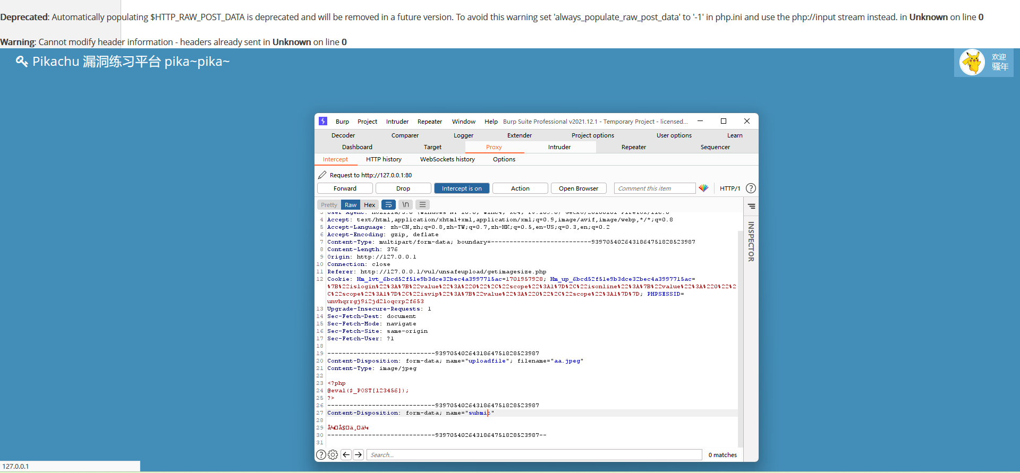This screenshot has height=473, width=1020.
Task: Open the Intruder menu in menu bar
Action: (397, 122)
